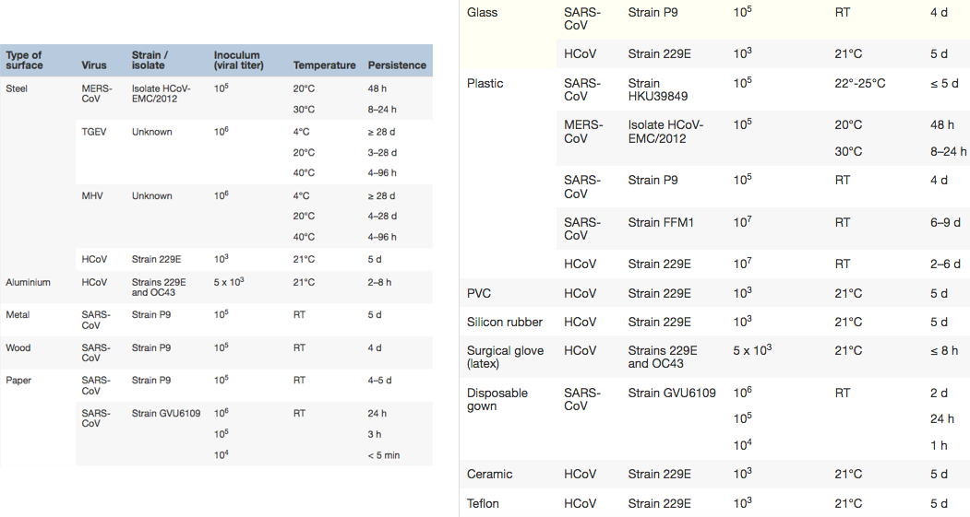Select the Temperature column header
This screenshot has height=517, width=970.
click(x=324, y=65)
